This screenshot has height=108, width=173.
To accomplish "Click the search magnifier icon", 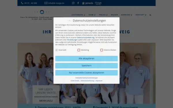I will pyautogui.click(x=150, y=15).
